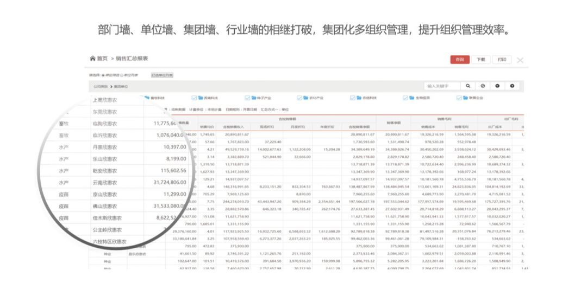Click the cell showing 57.66
This screenshot has width=587, height=283.
pos(209,142)
